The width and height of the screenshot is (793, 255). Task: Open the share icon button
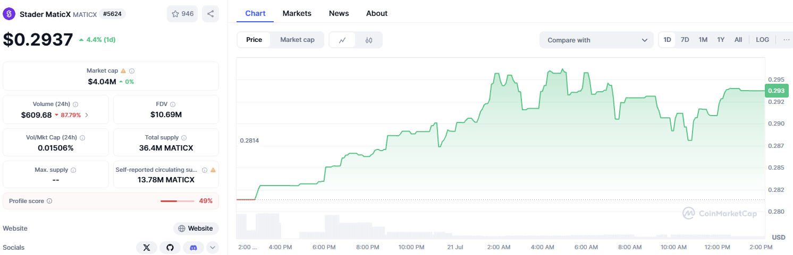[210, 14]
